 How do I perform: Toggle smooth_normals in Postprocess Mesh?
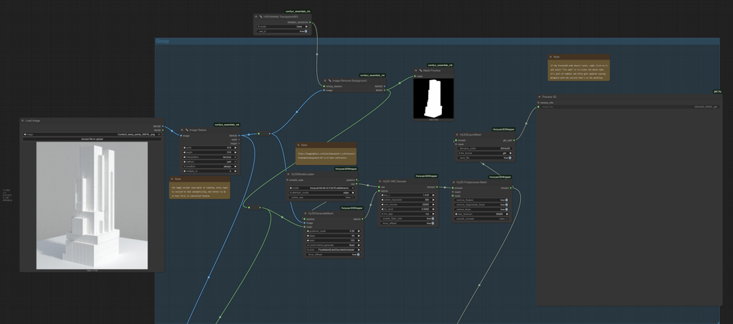click(482, 219)
